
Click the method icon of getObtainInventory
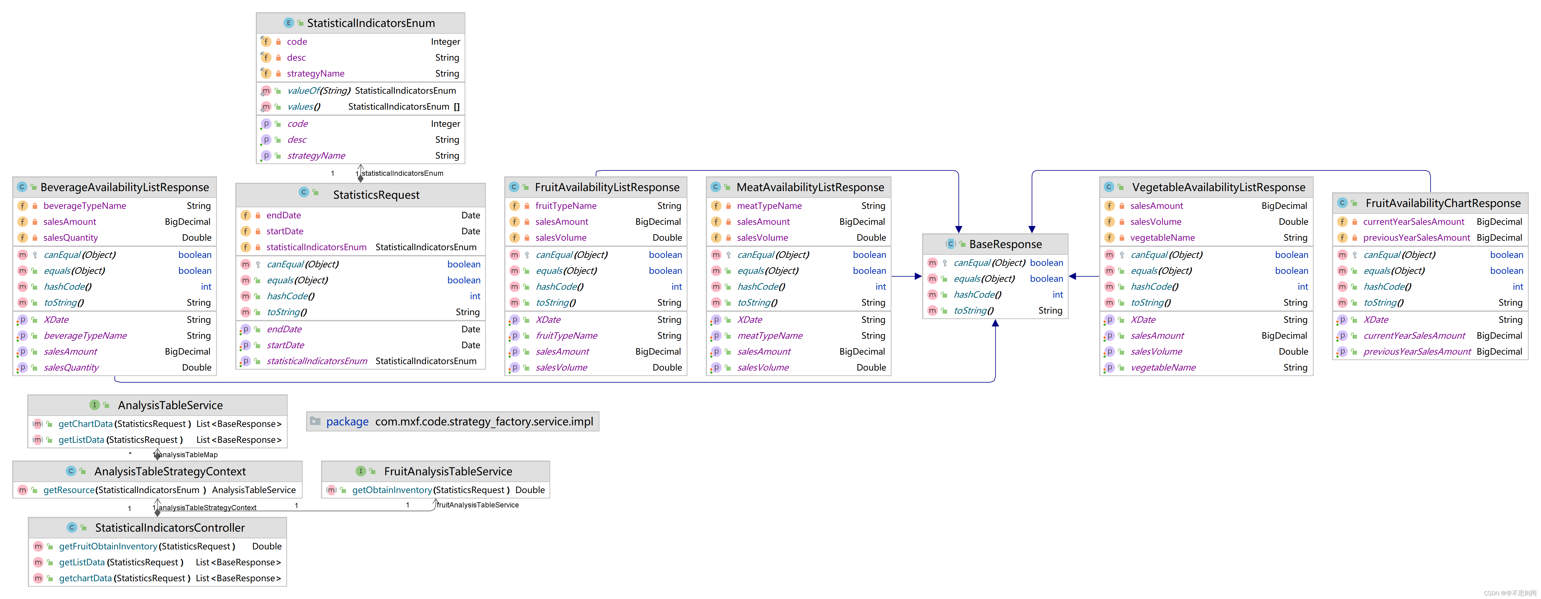point(331,490)
